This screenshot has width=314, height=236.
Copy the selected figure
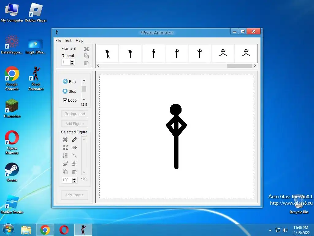click(65, 171)
